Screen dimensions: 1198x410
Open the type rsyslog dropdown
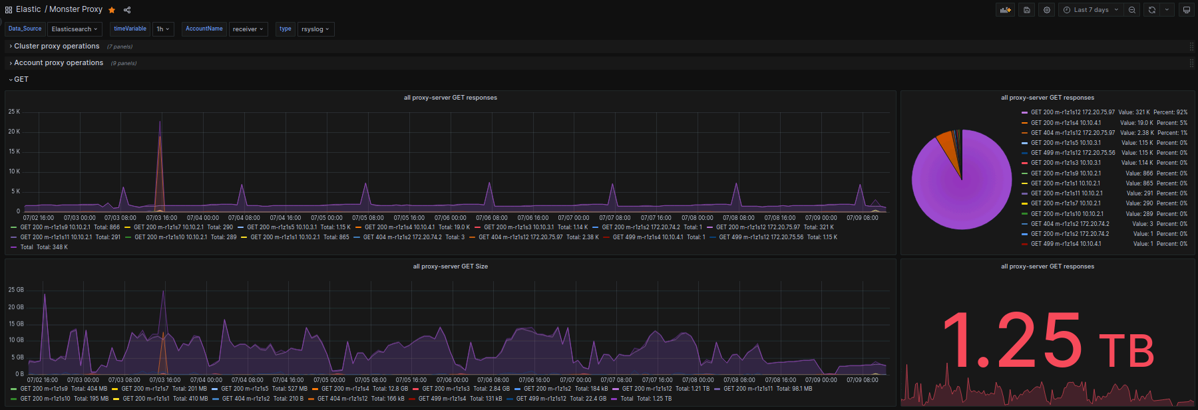(x=315, y=29)
